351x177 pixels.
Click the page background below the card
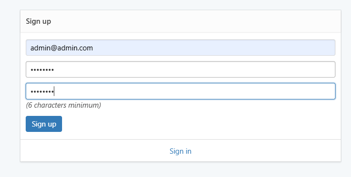(180, 170)
